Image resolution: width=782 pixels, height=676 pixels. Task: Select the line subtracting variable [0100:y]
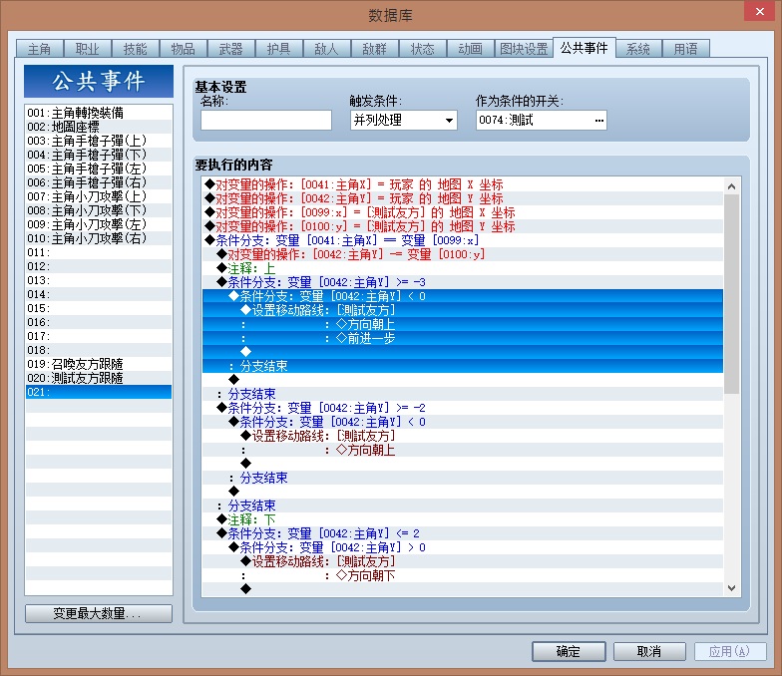463,254
